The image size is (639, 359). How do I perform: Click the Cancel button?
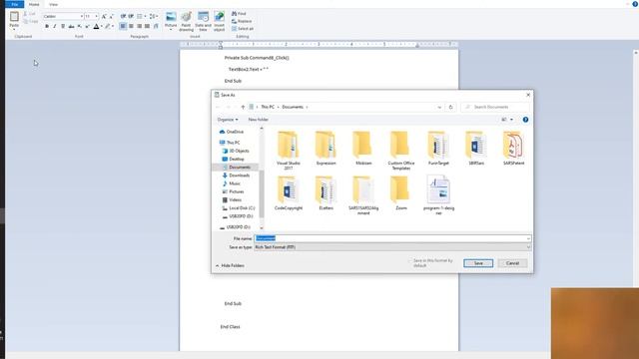pos(512,263)
